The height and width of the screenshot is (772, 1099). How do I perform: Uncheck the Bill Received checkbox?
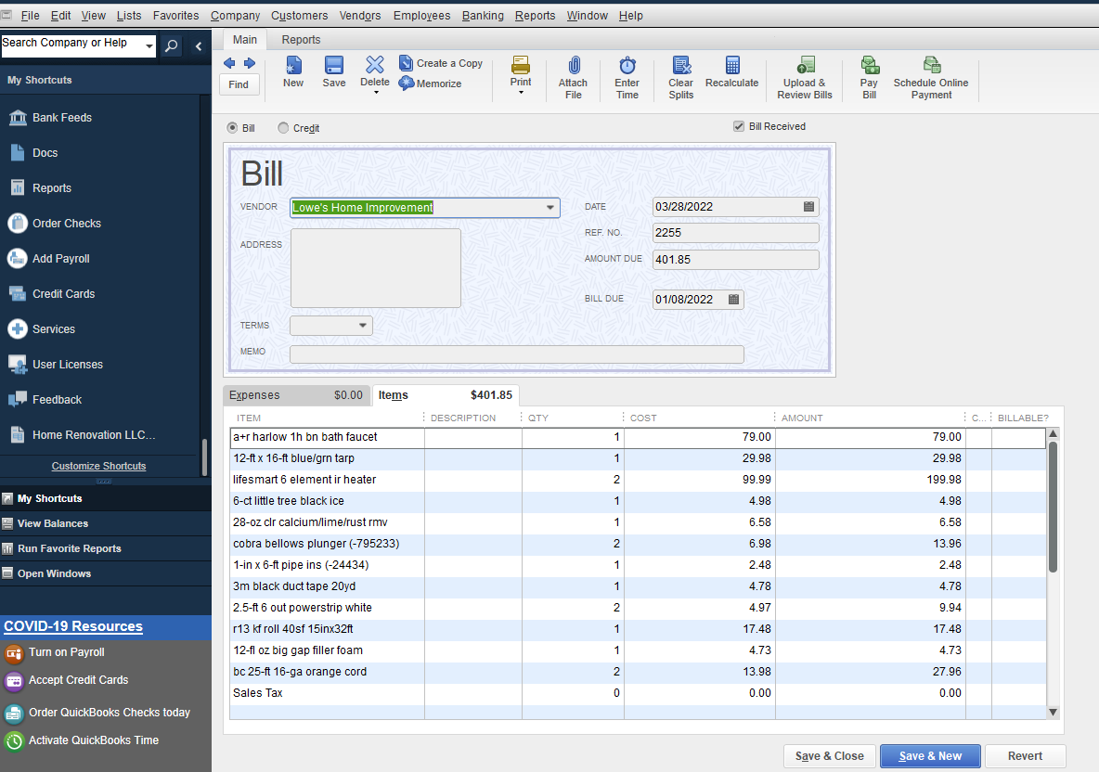click(x=740, y=126)
